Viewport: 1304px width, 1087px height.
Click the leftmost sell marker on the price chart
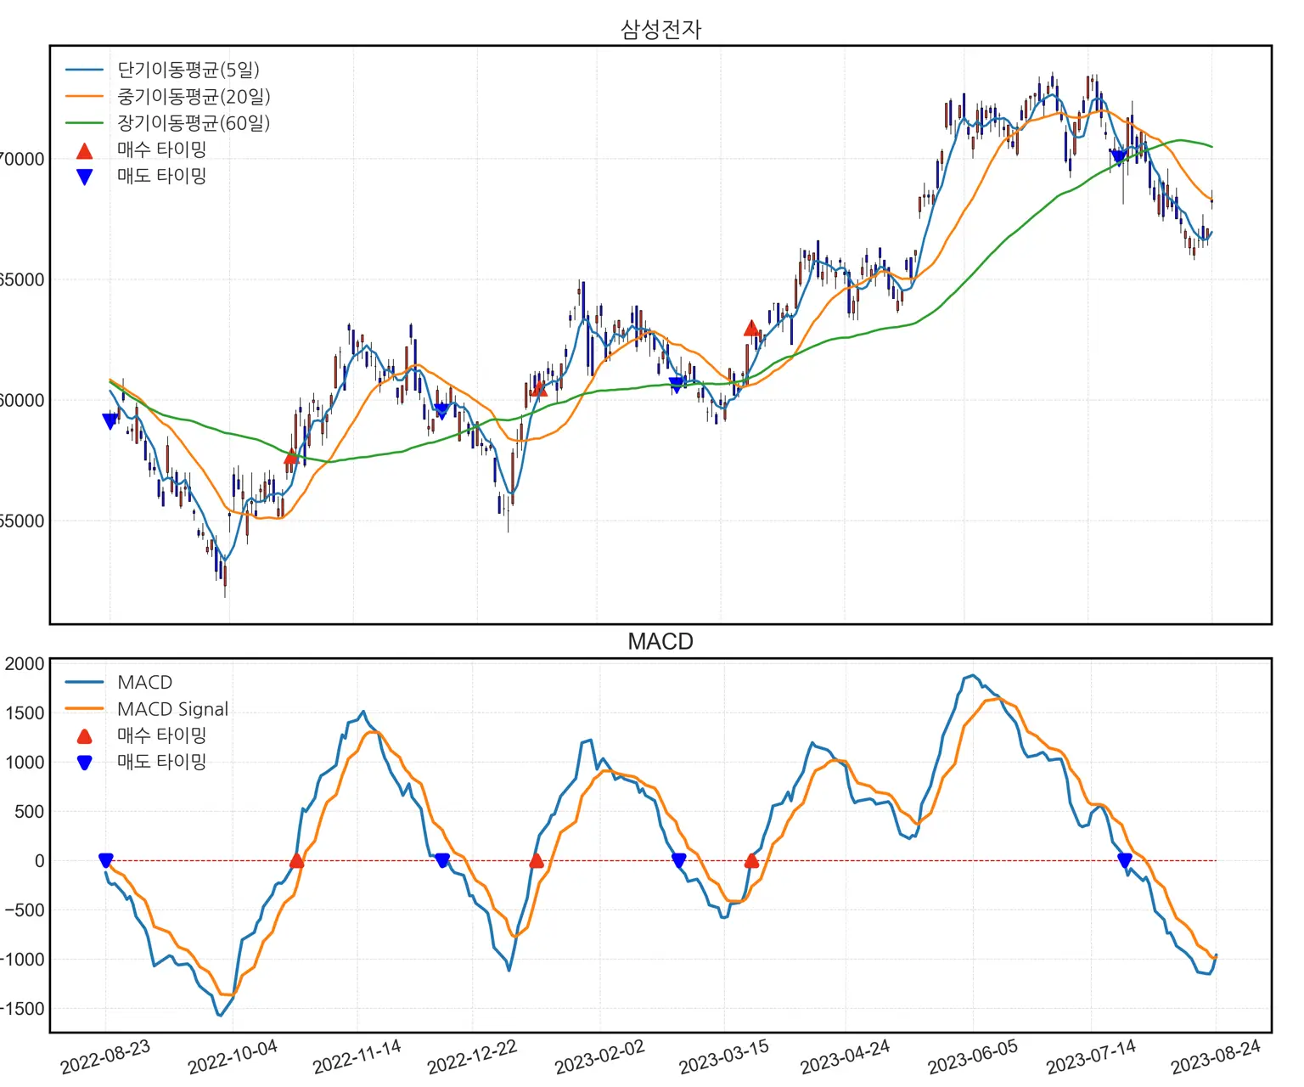(110, 420)
